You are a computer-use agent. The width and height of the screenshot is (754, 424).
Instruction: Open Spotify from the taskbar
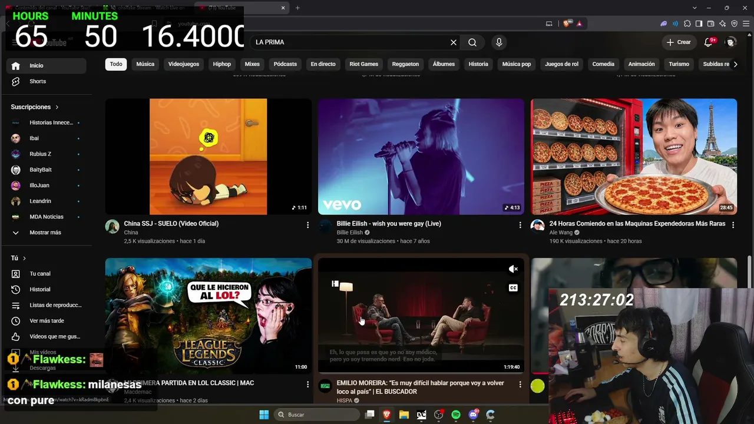pos(456,415)
